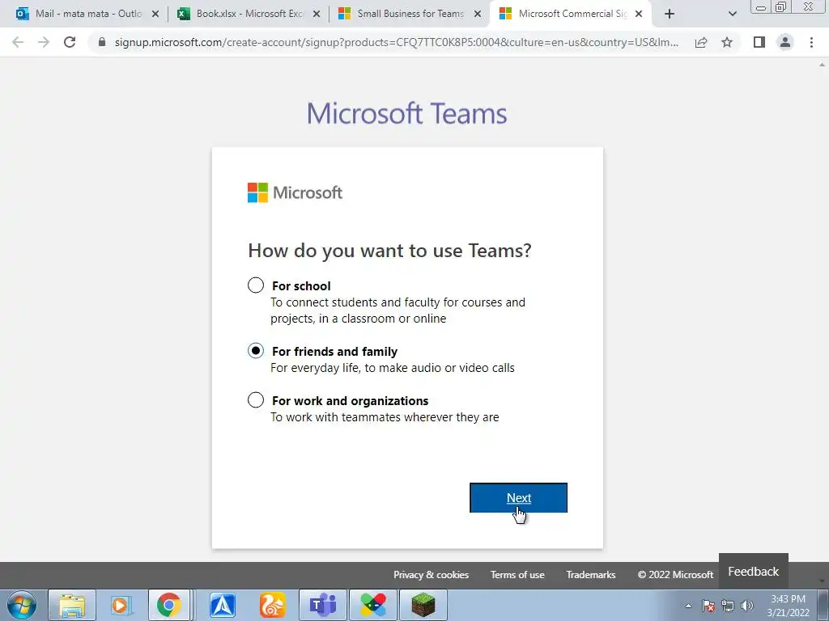The width and height of the screenshot is (829, 621).
Task: Open the blue A app on taskbar
Action: click(x=222, y=605)
